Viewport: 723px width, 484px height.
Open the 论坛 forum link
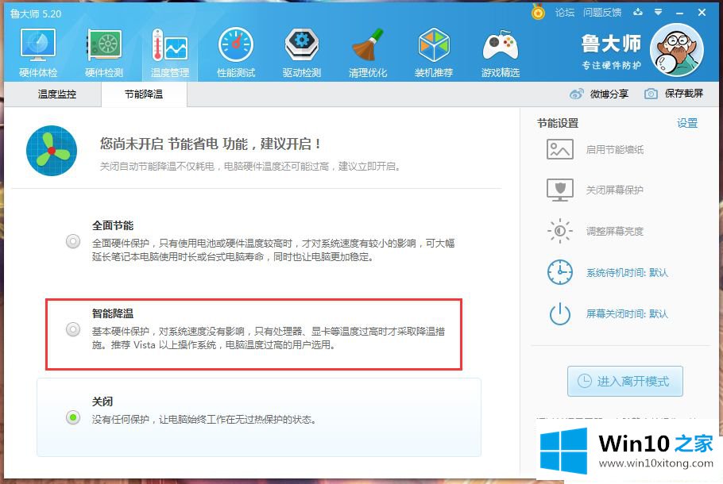[x=565, y=13]
